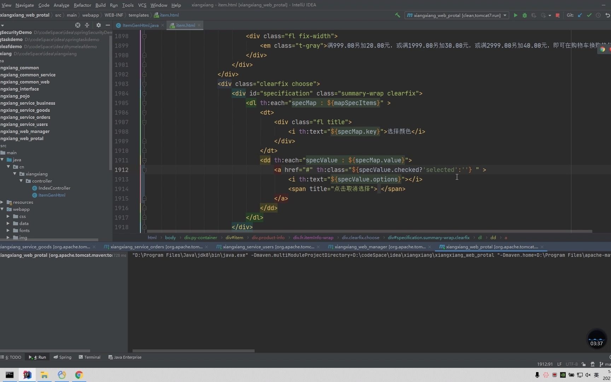Toggle the muted volume tray icon
611x382 pixels.
click(588, 375)
